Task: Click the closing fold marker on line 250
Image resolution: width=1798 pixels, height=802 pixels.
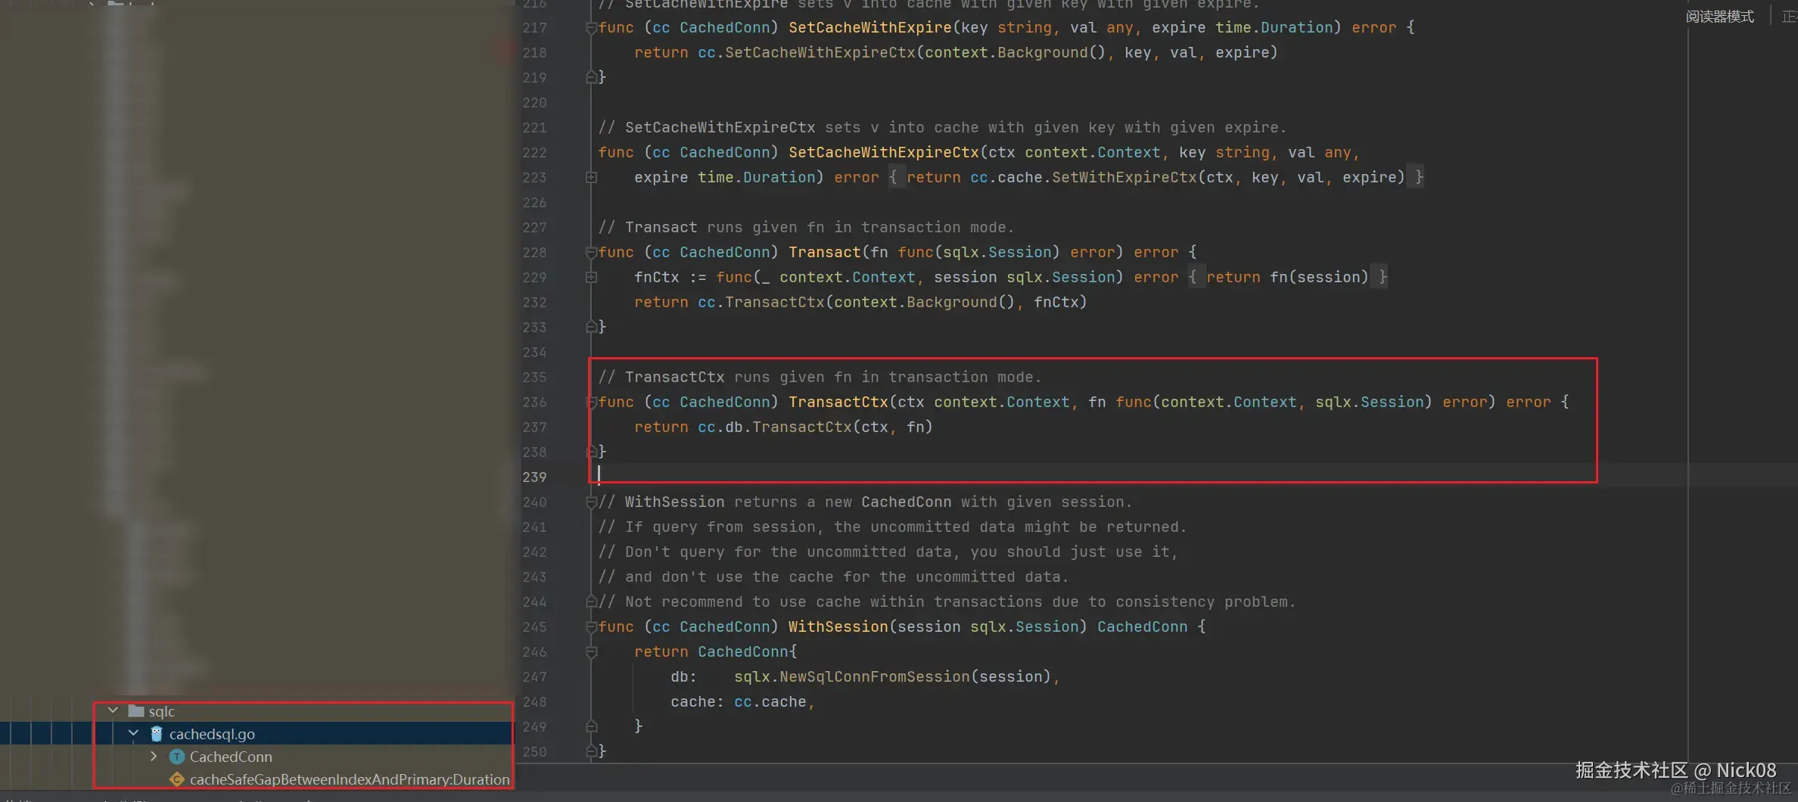Action: coord(591,751)
